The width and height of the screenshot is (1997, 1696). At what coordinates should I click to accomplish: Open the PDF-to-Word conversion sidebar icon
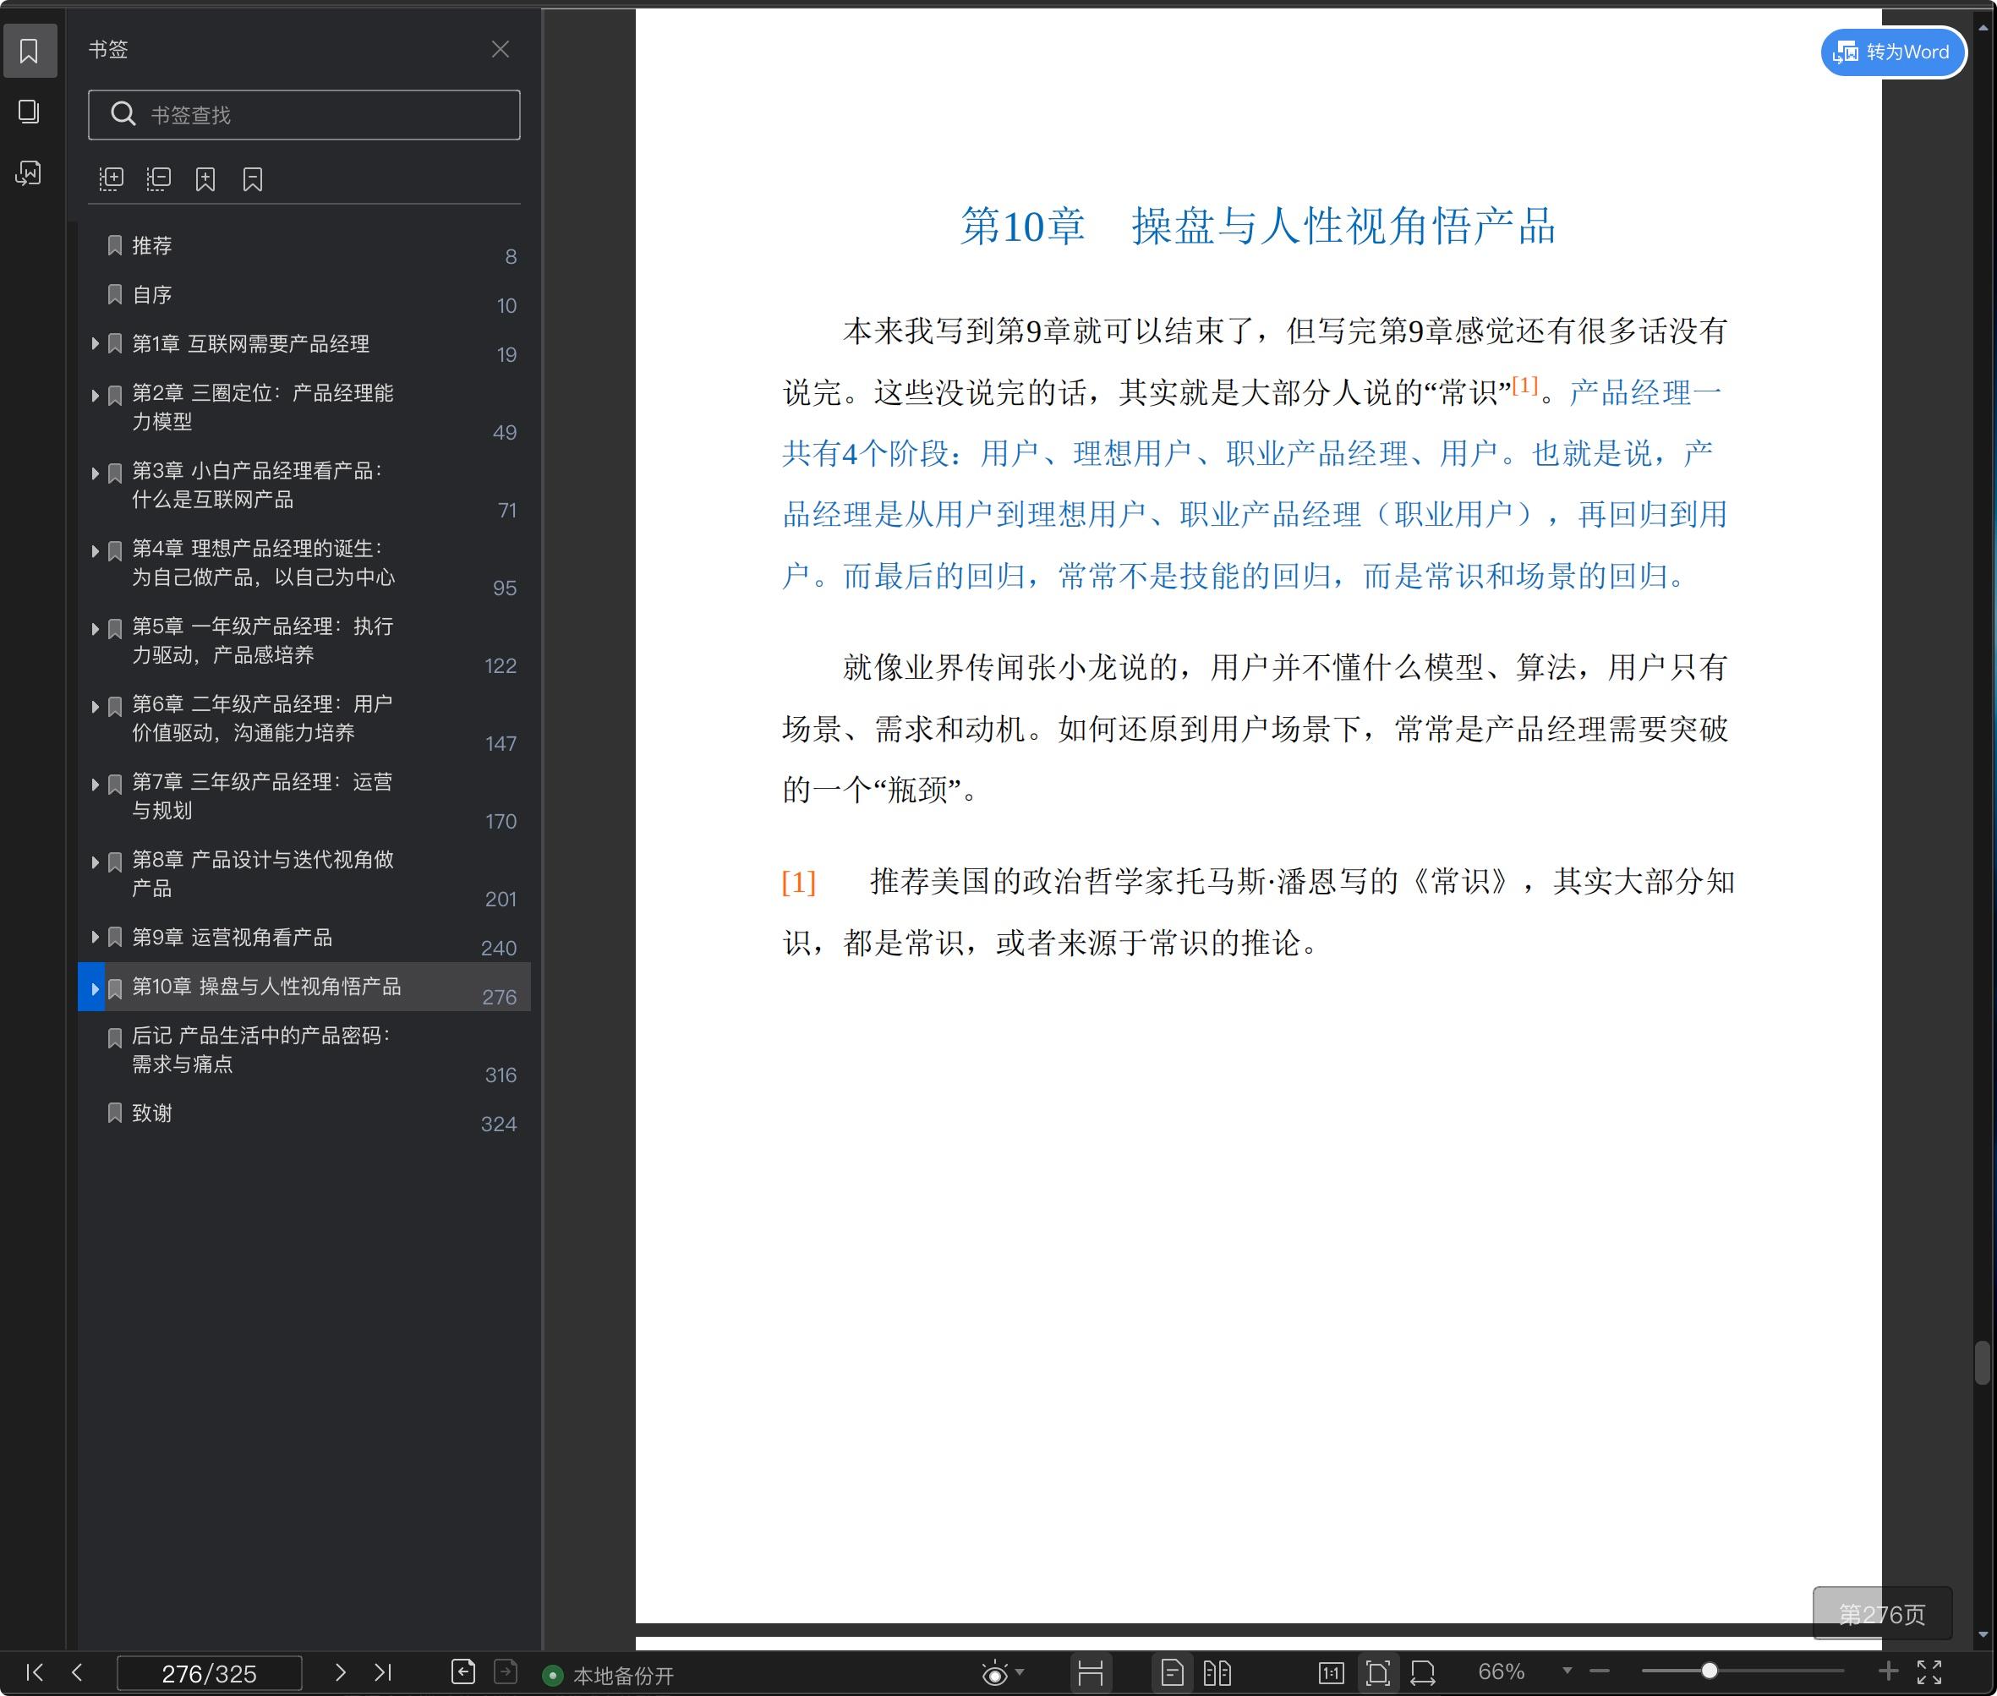click(29, 173)
